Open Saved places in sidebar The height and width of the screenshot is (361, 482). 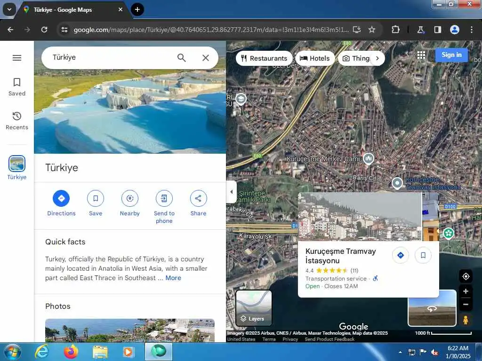[17, 87]
